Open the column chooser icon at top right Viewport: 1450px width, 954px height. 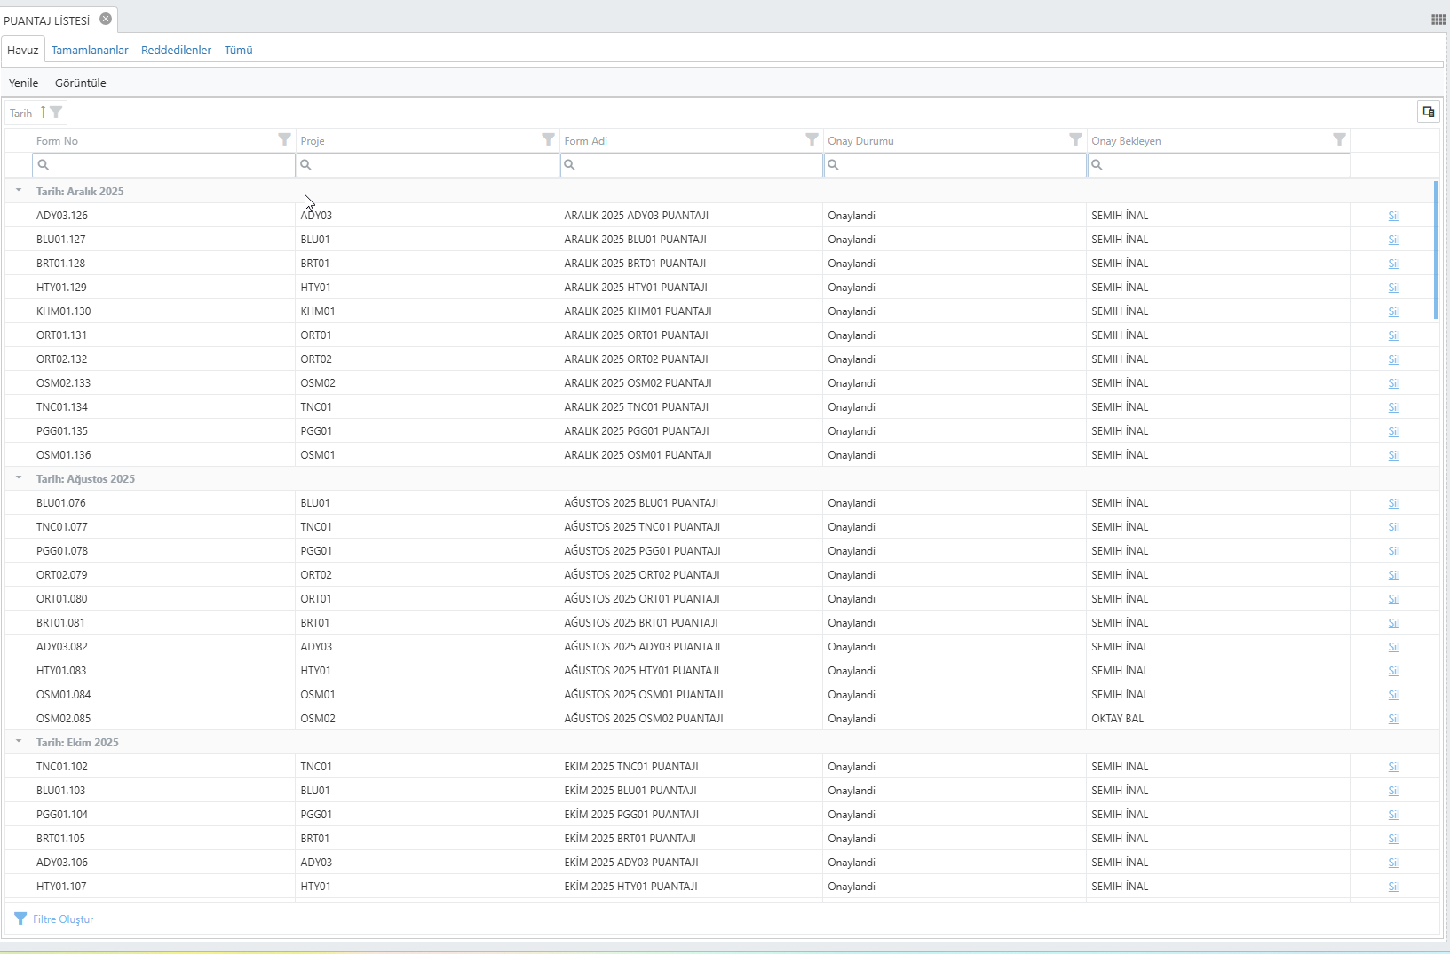(x=1428, y=112)
